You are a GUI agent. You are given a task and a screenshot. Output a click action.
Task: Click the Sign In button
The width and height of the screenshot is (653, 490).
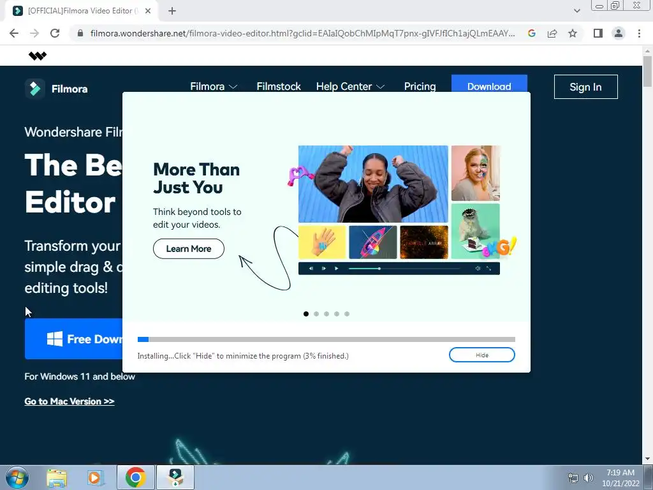[585, 87]
